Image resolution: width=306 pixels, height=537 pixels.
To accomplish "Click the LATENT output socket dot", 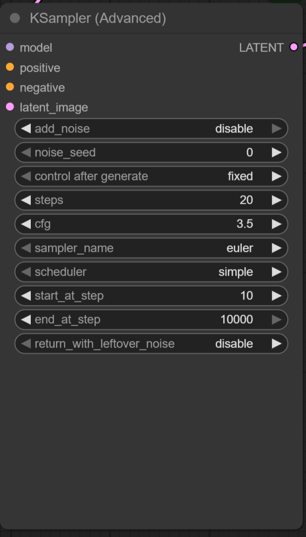I will 294,48.
